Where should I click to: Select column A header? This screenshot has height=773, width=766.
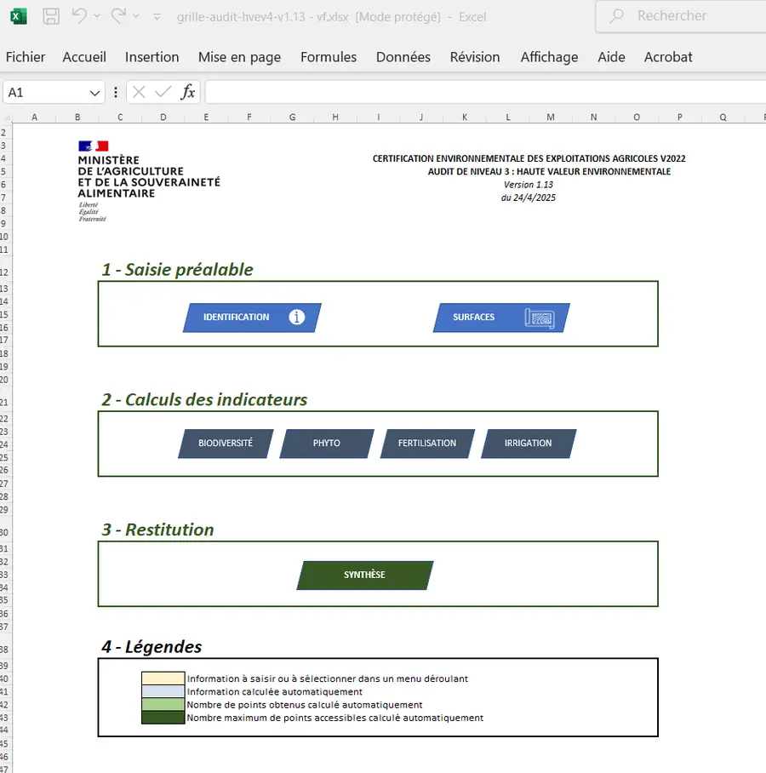click(x=35, y=117)
